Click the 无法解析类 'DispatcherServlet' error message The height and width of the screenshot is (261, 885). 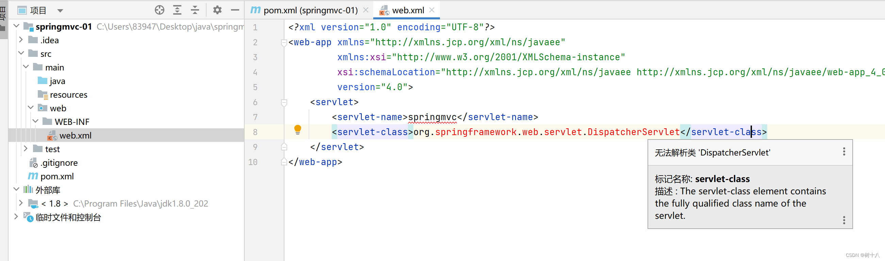[x=712, y=152]
